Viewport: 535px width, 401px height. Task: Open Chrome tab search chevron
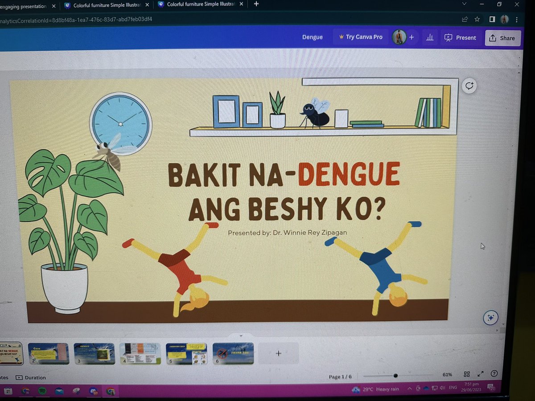pos(465,4)
